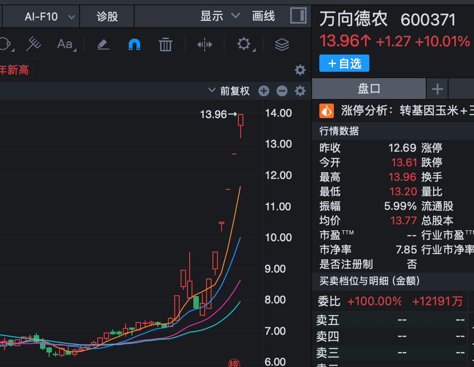Click the 振幅 value 5.99%
Viewport: 474px width, 367px height.
401,206
